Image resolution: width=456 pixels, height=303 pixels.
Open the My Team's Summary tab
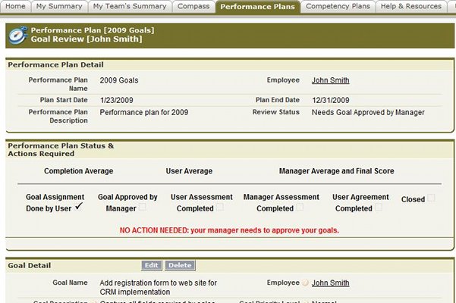tap(130, 6)
